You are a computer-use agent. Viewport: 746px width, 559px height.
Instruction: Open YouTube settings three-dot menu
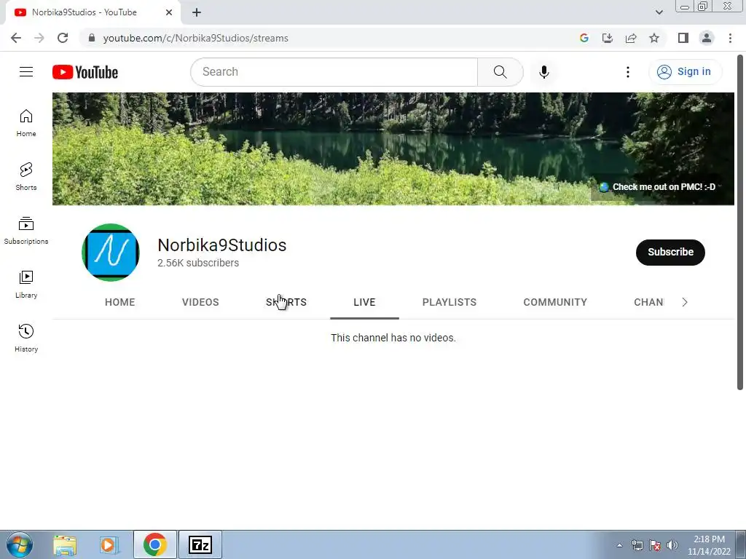pos(628,72)
